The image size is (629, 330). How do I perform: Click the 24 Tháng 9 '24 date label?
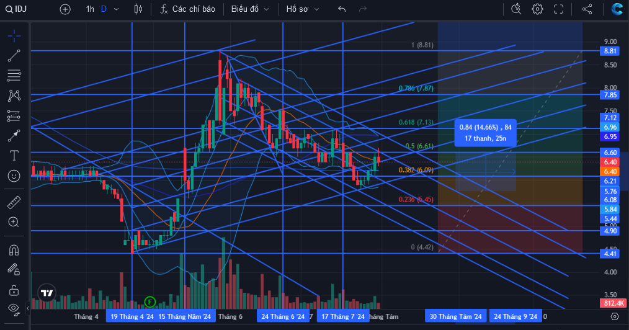(515, 316)
